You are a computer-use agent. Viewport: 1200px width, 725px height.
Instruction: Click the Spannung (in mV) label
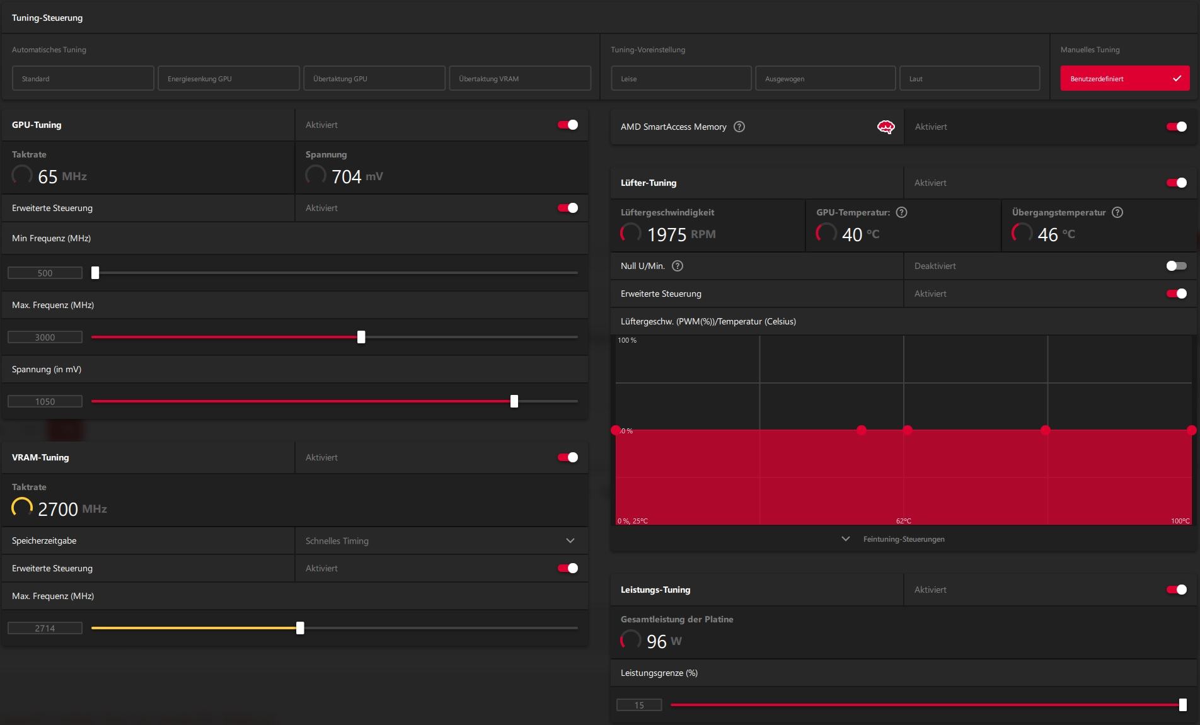(47, 369)
